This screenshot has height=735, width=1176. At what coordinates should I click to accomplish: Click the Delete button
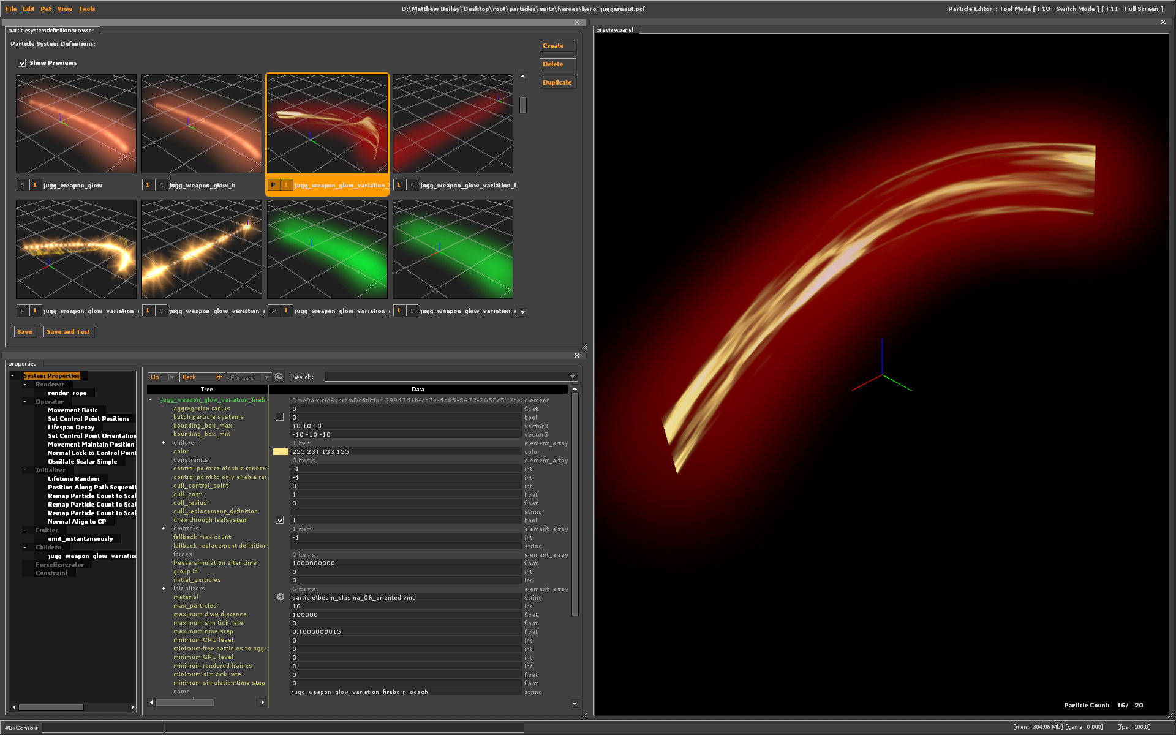click(558, 64)
